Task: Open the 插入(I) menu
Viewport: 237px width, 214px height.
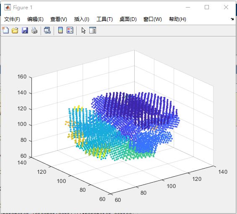Action: pos(81,19)
